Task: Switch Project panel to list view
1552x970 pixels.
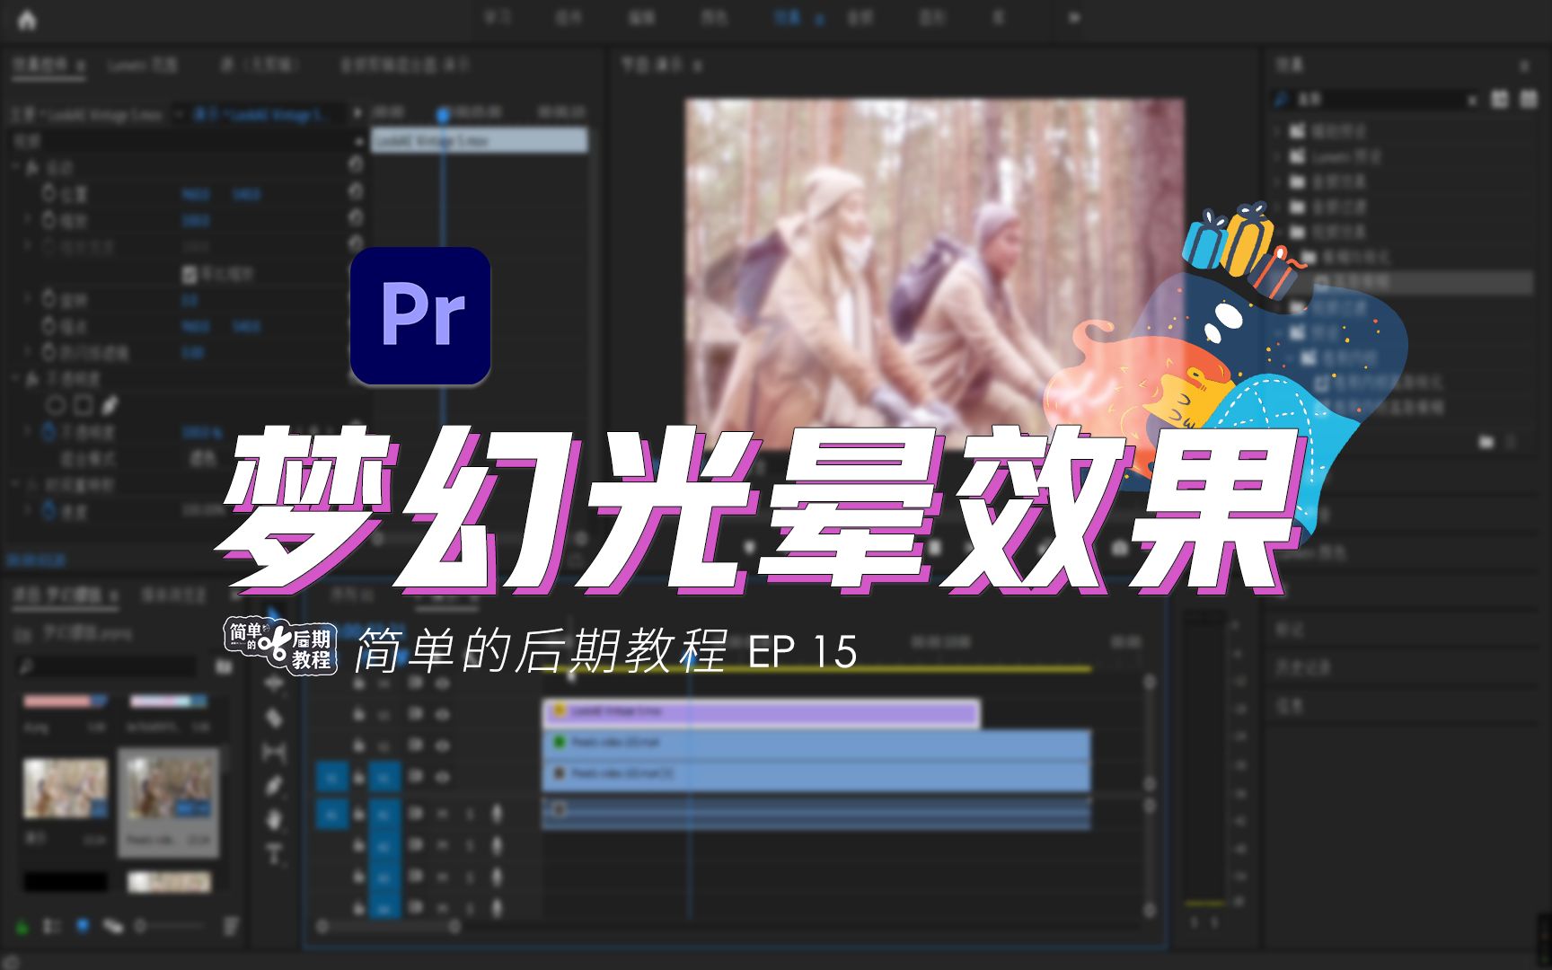Action: coord(51,925)
